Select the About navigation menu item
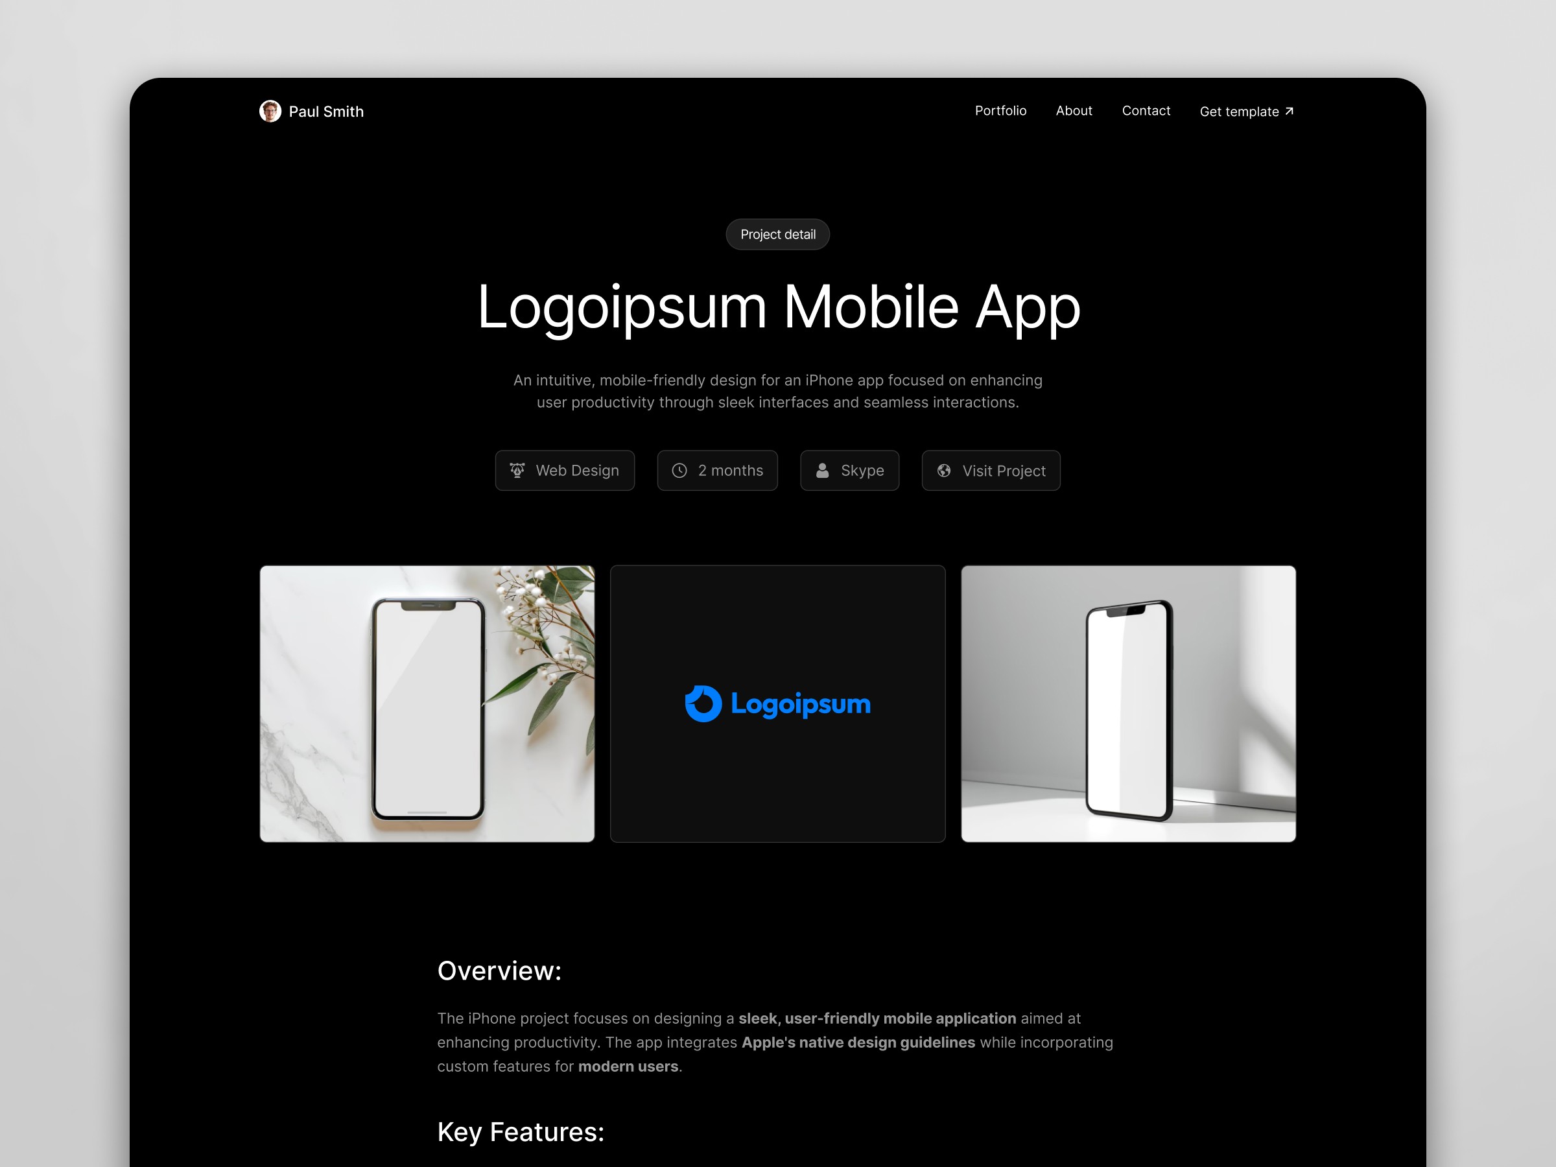1556x1167 pixels. (x=1073, y=110)
